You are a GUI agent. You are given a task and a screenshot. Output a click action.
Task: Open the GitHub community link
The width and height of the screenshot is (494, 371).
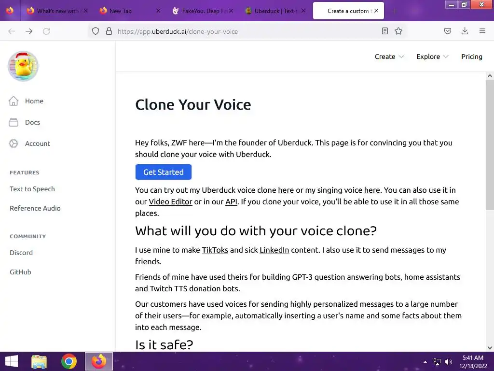[20, 272]
